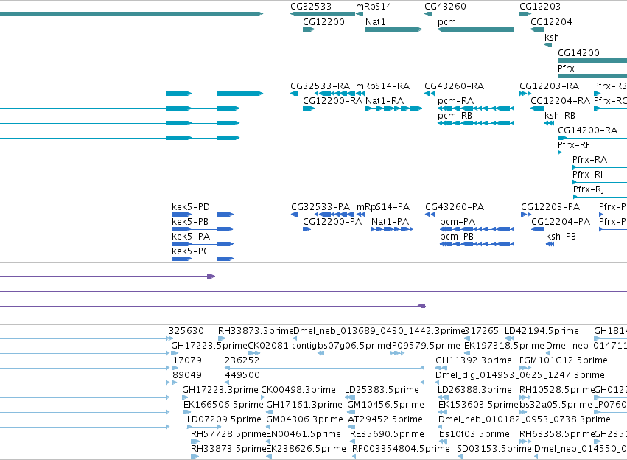This screenshot has width=627, height=460.
Task: Select the LD07209.5prime EST label
Action: 224,419
